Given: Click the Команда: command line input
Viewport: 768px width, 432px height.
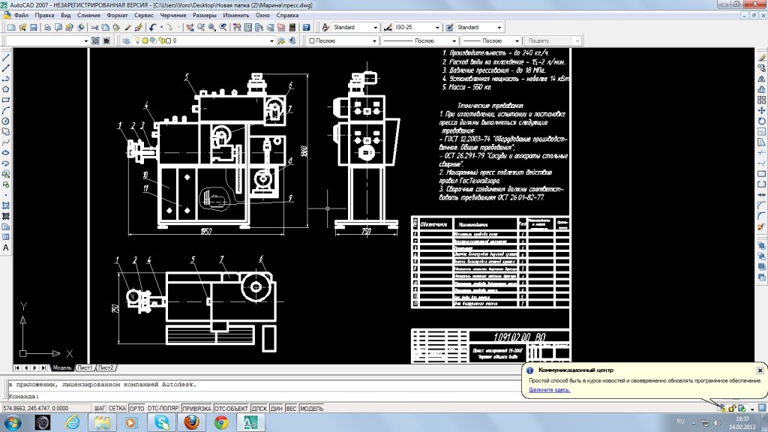Looking at the screenshot, I should [x=265, y=396].
